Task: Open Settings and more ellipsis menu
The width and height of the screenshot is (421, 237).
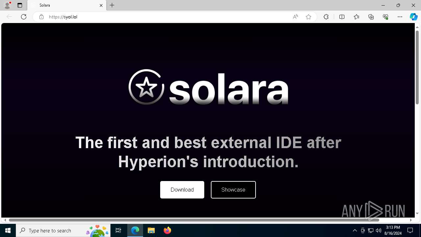Action: point(400,17)
